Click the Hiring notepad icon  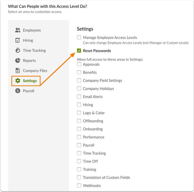(x=18, y=40)
